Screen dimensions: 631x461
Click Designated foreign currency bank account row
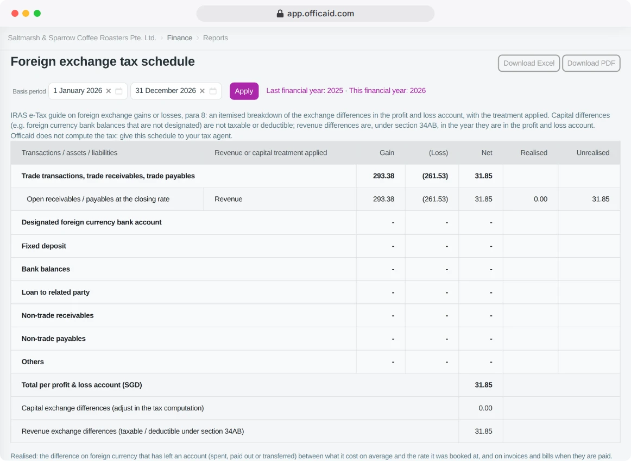pyautogui.click(x=315, y=222)
